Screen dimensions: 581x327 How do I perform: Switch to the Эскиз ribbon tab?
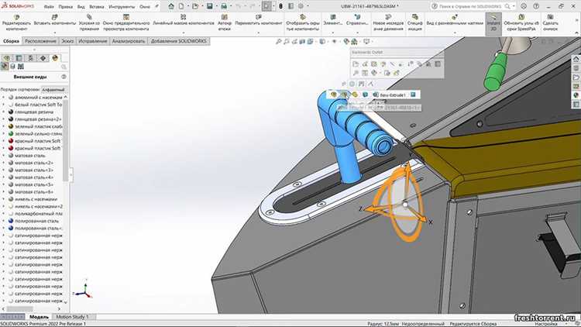67,41
